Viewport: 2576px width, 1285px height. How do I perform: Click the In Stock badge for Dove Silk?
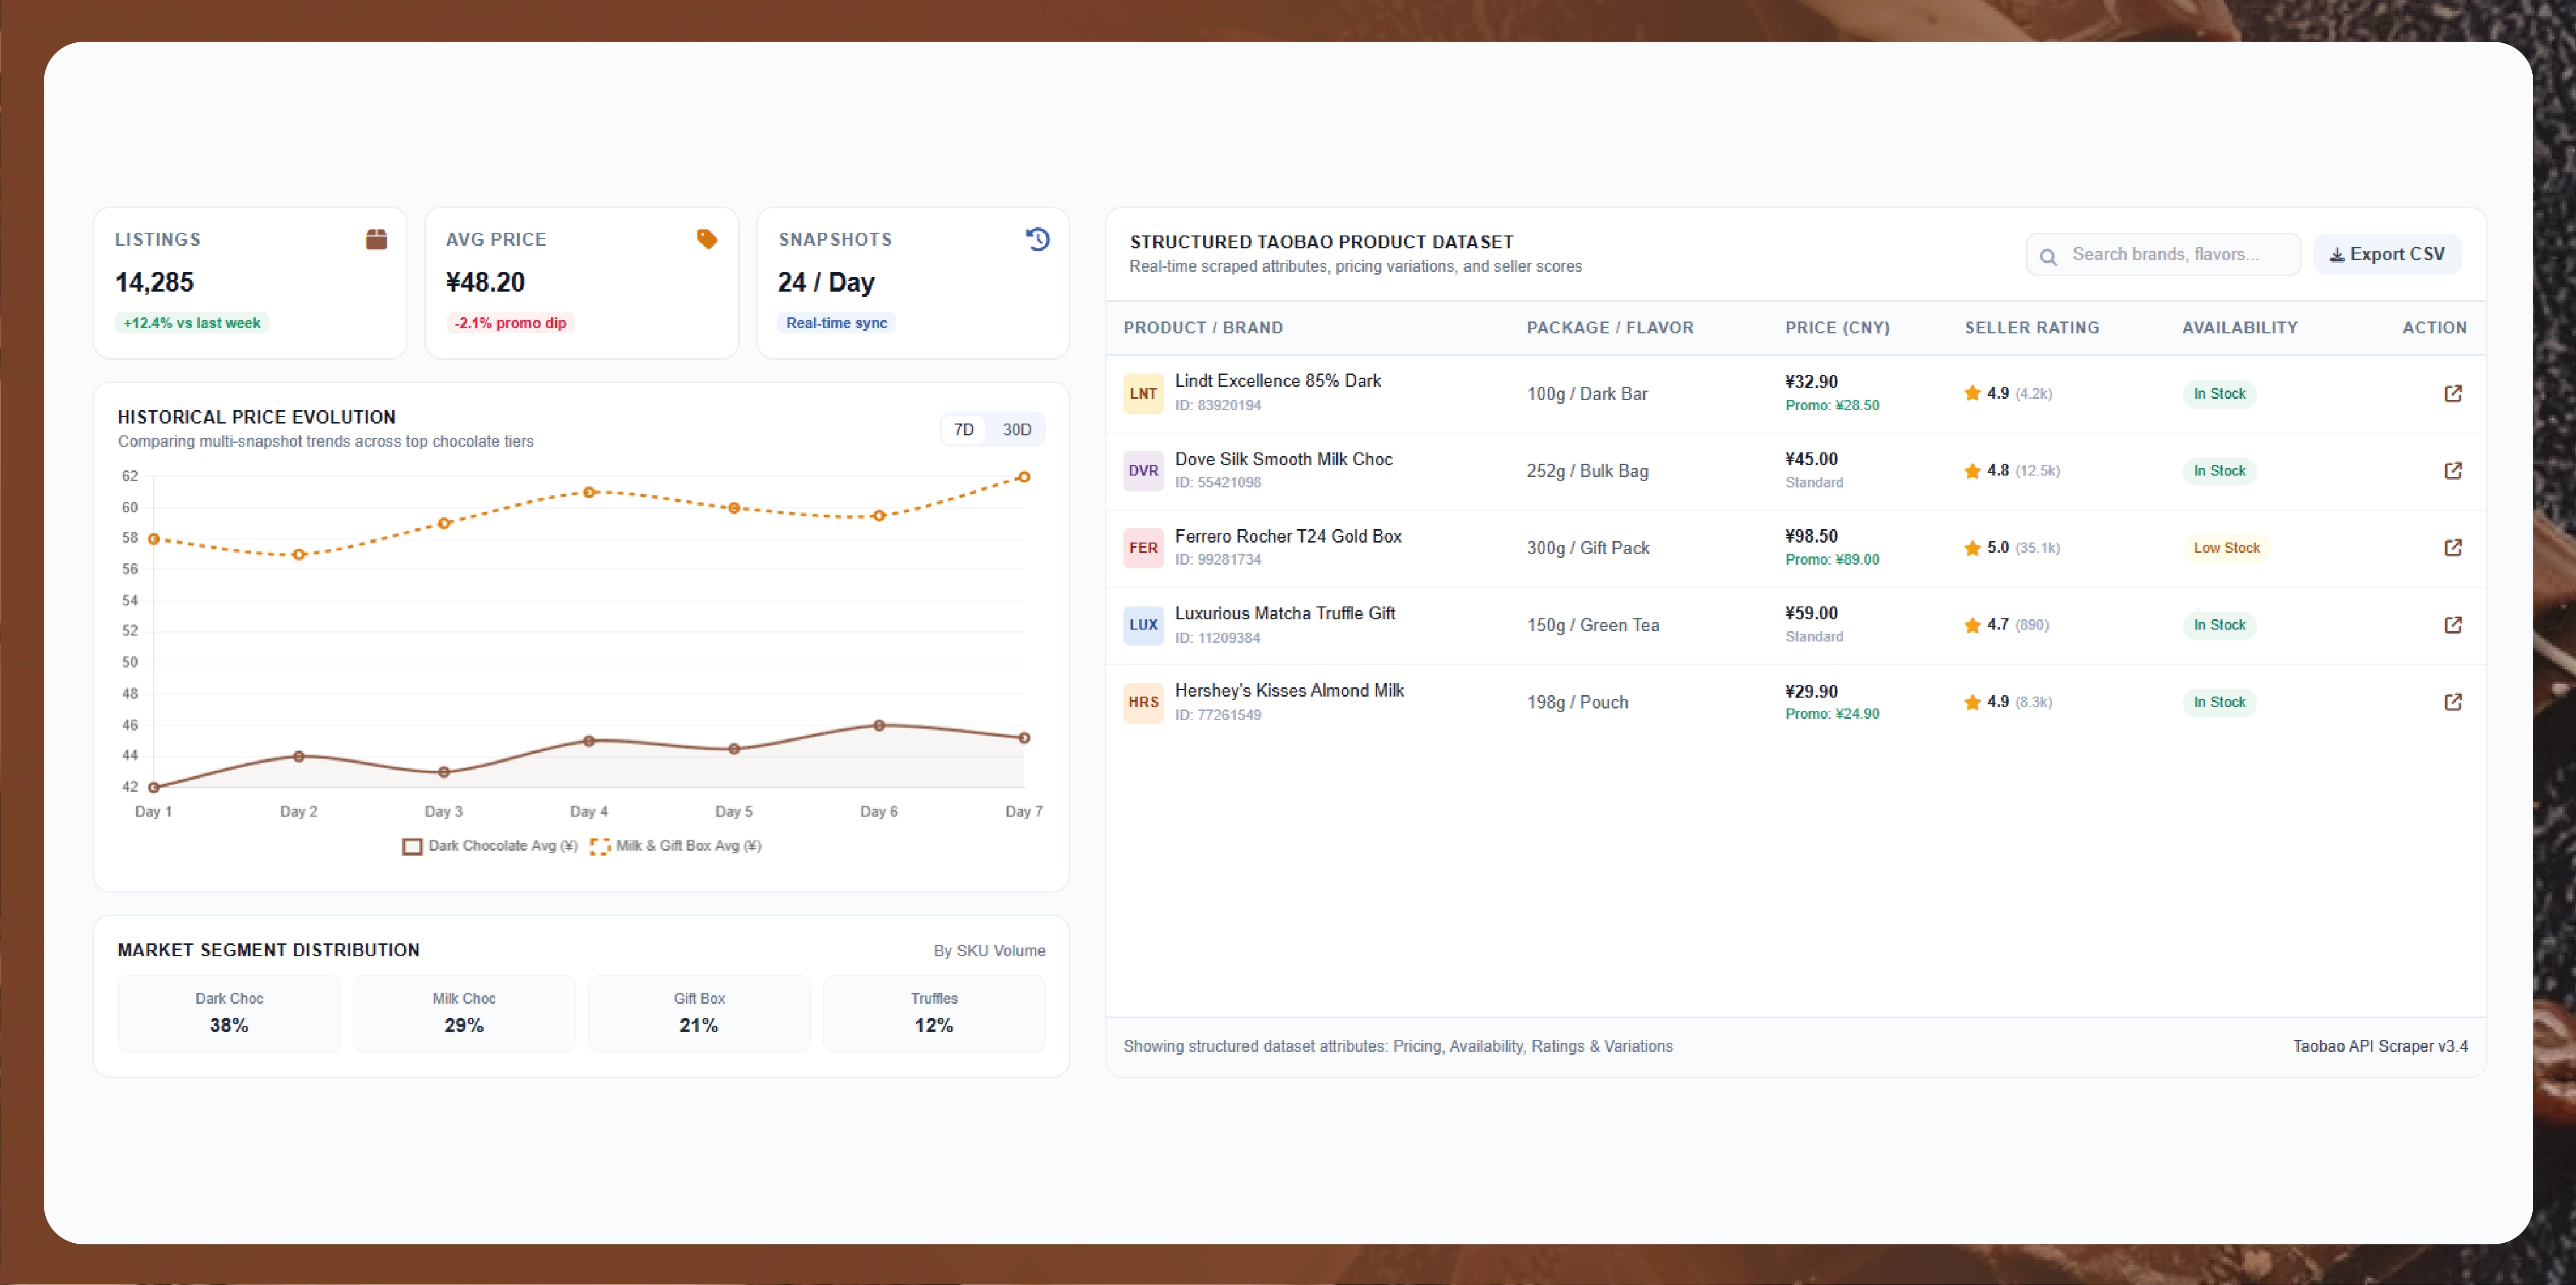coord(2219,470)
